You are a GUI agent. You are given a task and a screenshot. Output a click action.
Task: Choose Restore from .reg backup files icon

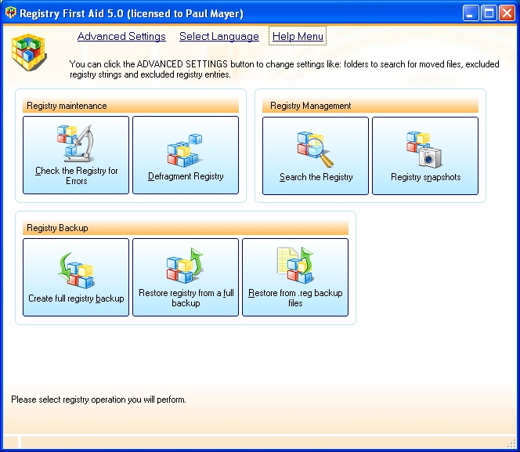[x=295, y=266]
